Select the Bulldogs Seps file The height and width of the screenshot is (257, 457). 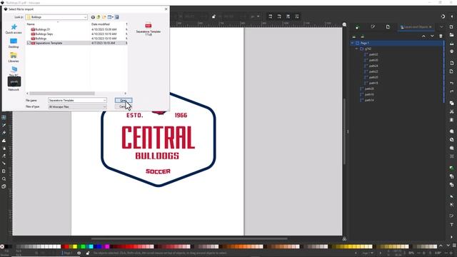44,34
